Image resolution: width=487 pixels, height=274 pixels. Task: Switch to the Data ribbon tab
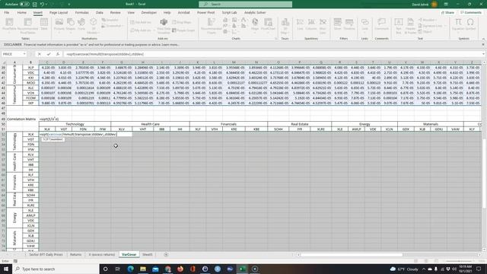100,12
